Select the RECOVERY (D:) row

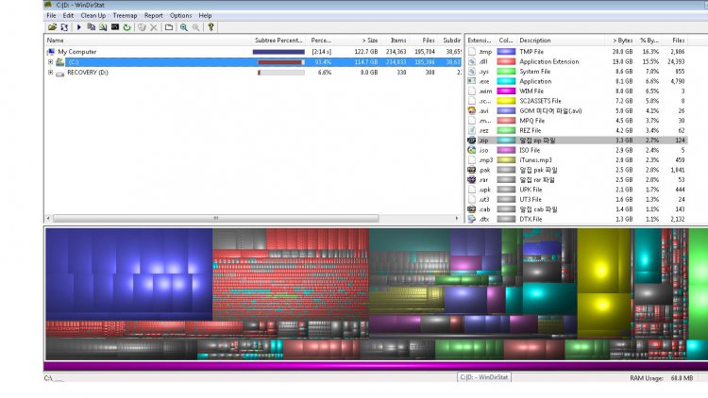tap(253, 73)
